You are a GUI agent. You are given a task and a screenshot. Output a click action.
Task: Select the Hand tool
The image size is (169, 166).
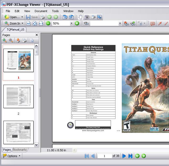pyautogui.click(x=80, y=17)
